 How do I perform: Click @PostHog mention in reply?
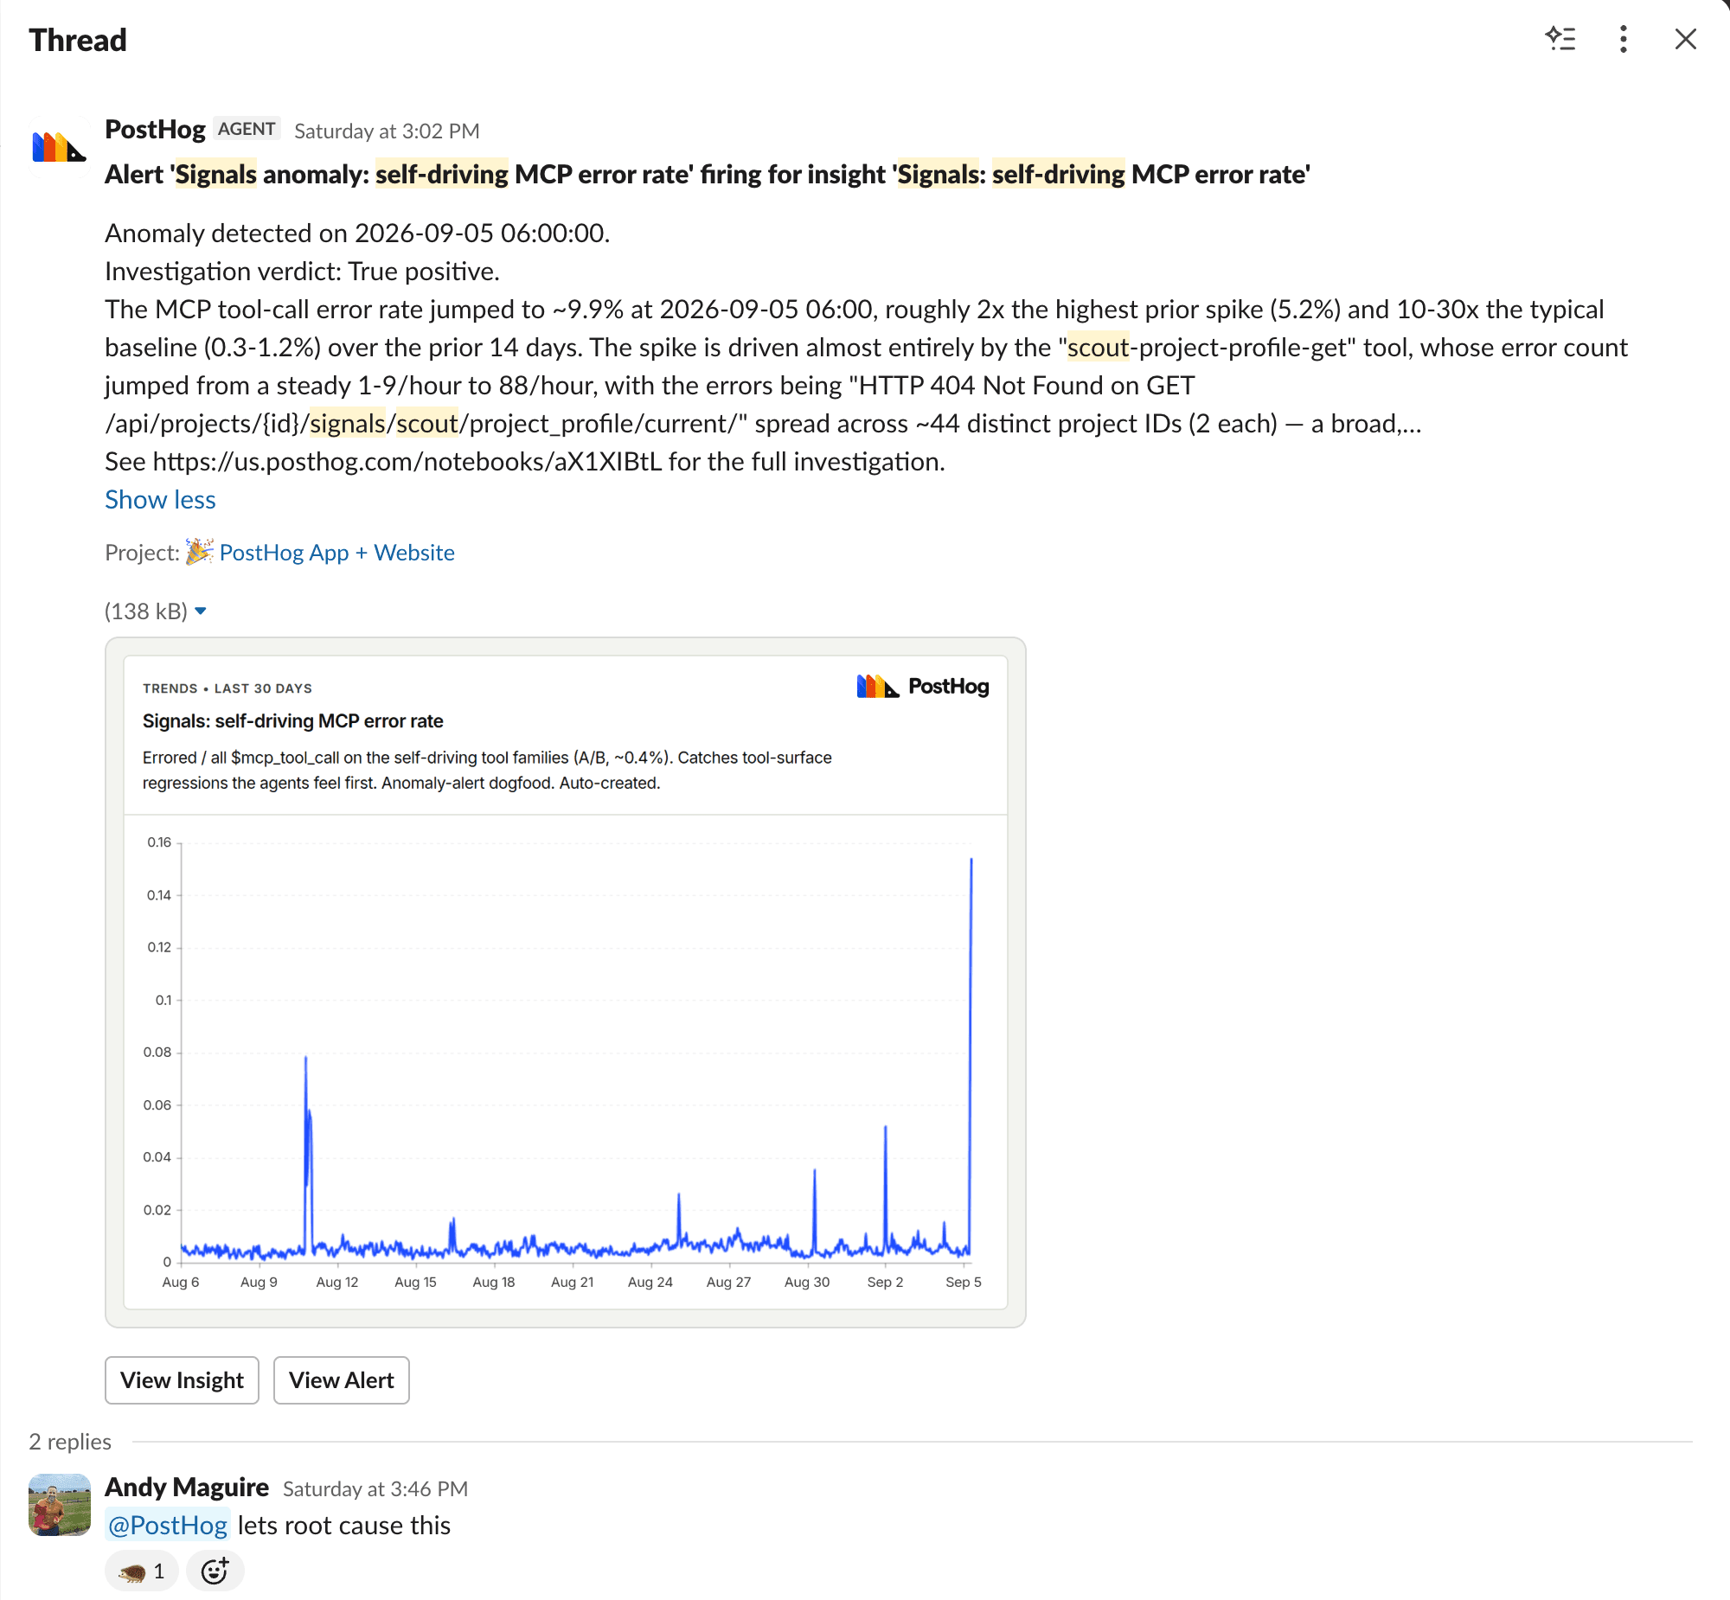pos(167,1525)
